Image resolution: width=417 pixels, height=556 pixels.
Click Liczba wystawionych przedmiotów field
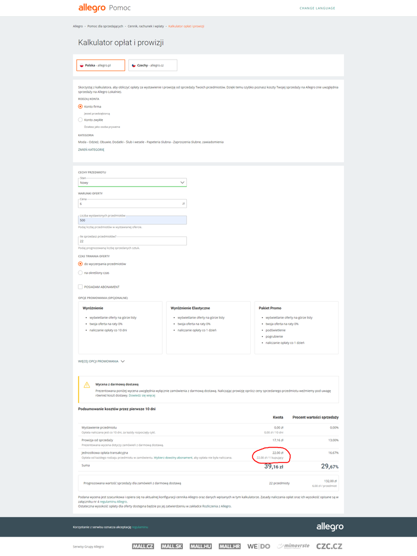coord(132,220)
